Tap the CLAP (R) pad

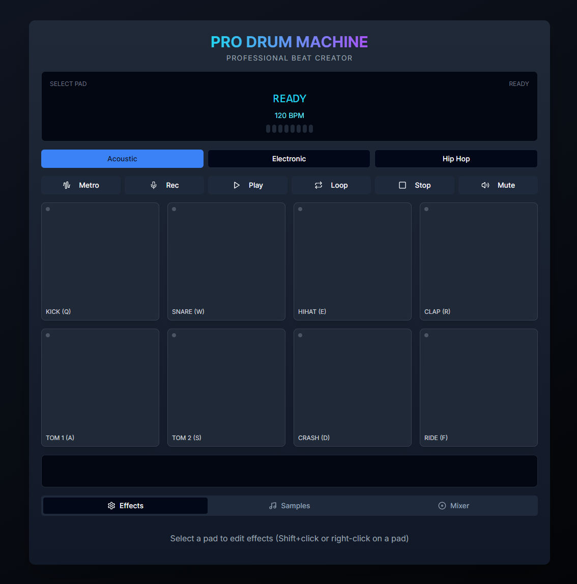(479, 261)
